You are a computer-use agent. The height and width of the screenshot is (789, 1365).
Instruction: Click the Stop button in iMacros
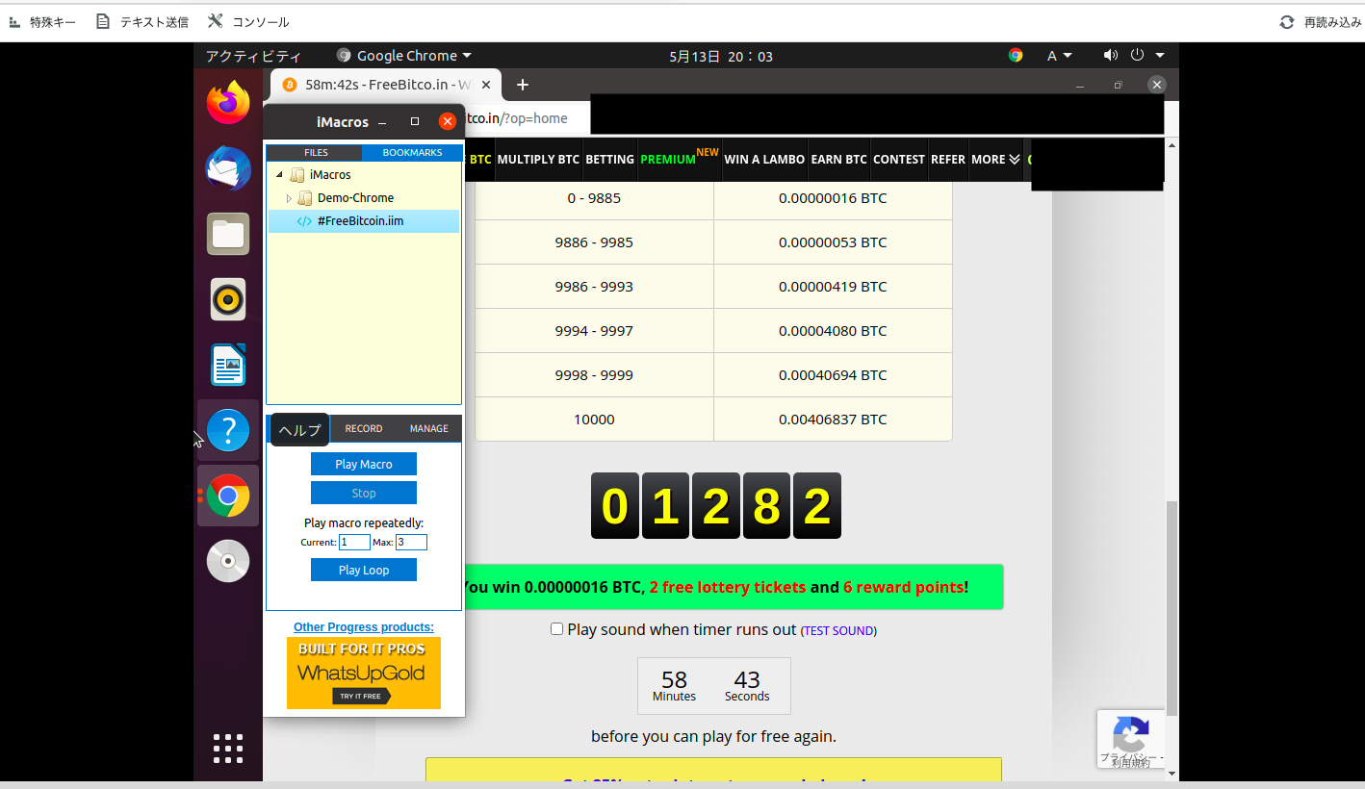364,493
